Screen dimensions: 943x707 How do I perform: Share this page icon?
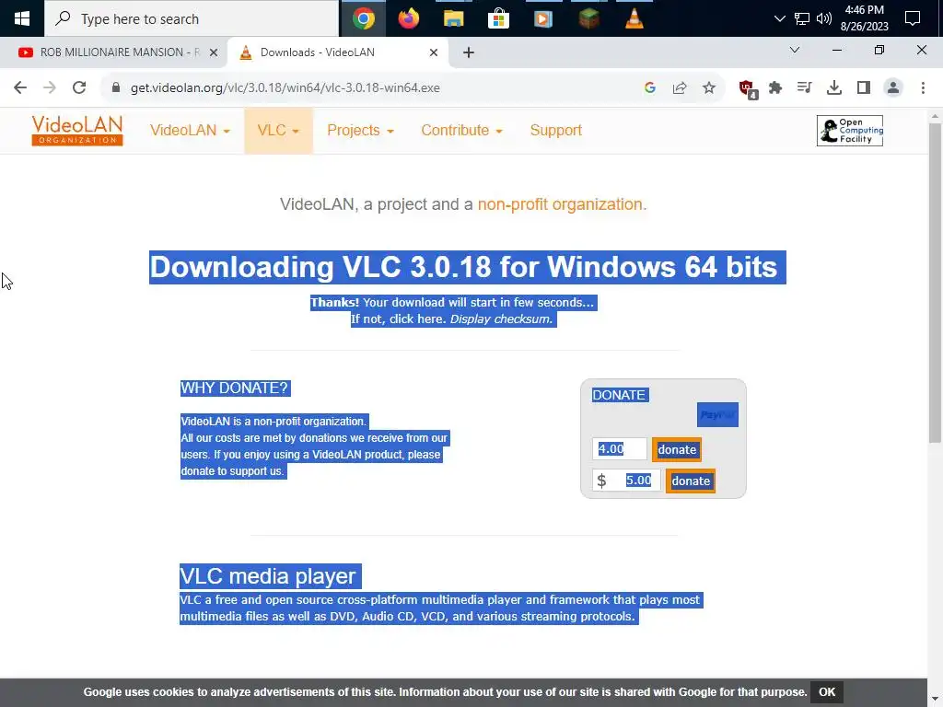tap(680, 87)
